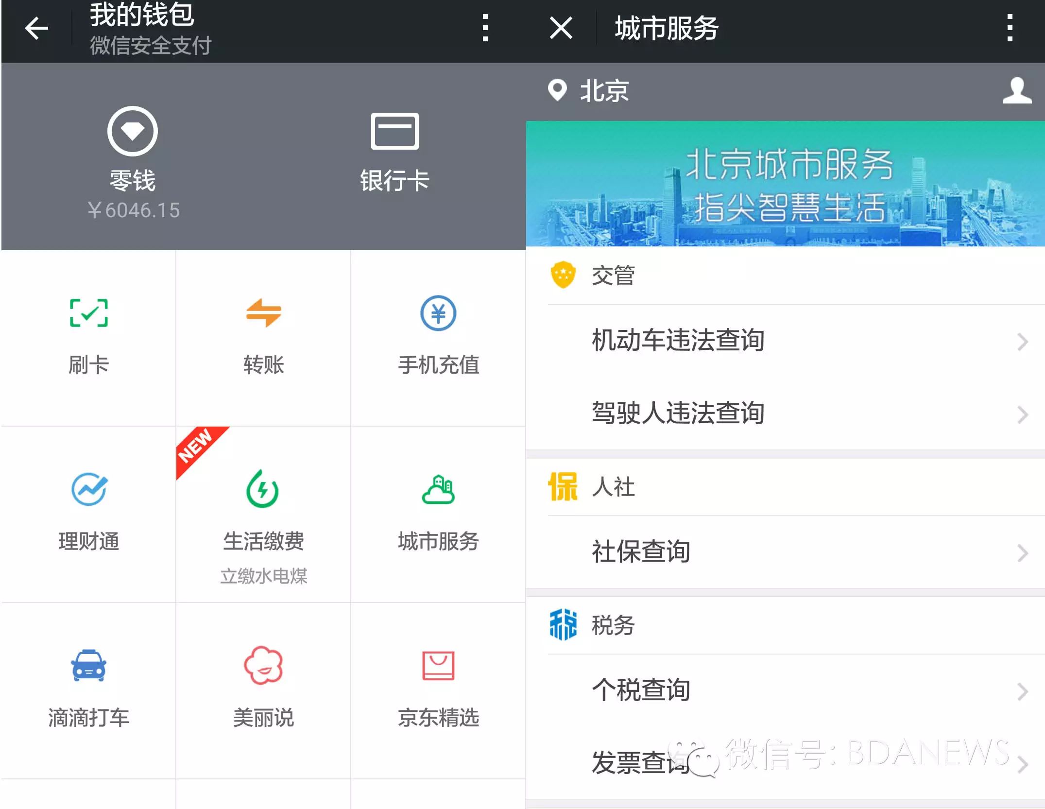Tap the 人社 section label
Screen dimensions: 1045x809
[613, 487]
